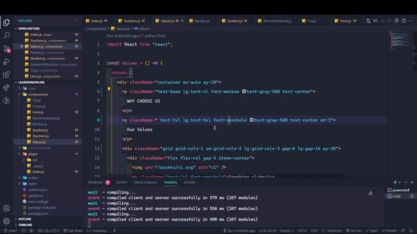Expand the Outline section
Screen dimensions: 417x234
25,219
